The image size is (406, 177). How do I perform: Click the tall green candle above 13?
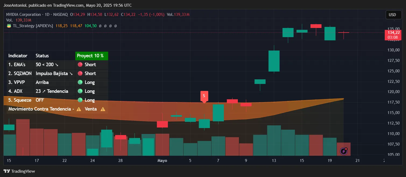pos(274,61)
